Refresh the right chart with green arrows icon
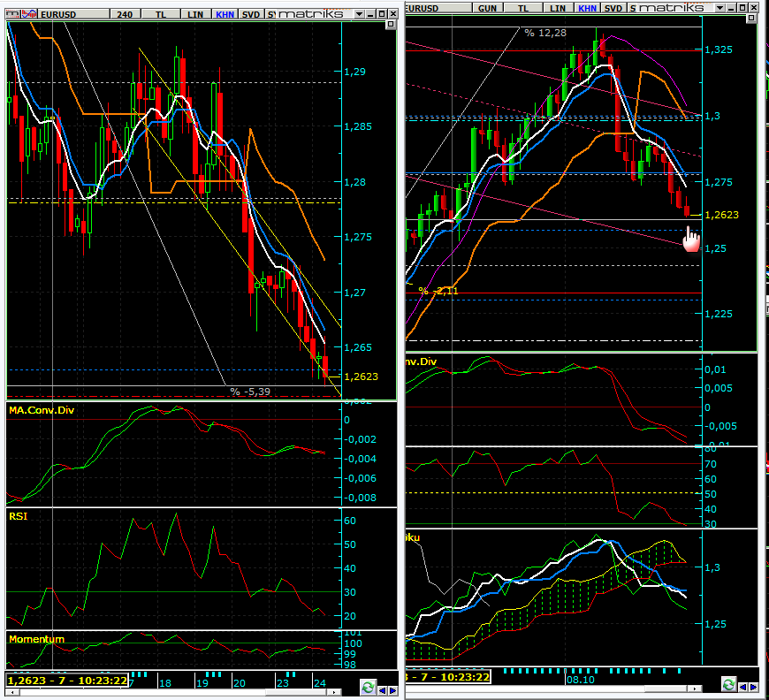769x700 pixels. click(x=727, y=685)
